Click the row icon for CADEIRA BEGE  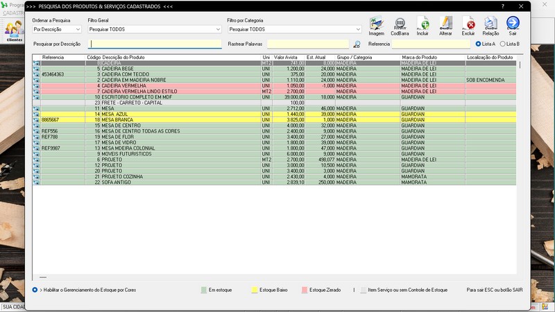(x=36, y=69)
